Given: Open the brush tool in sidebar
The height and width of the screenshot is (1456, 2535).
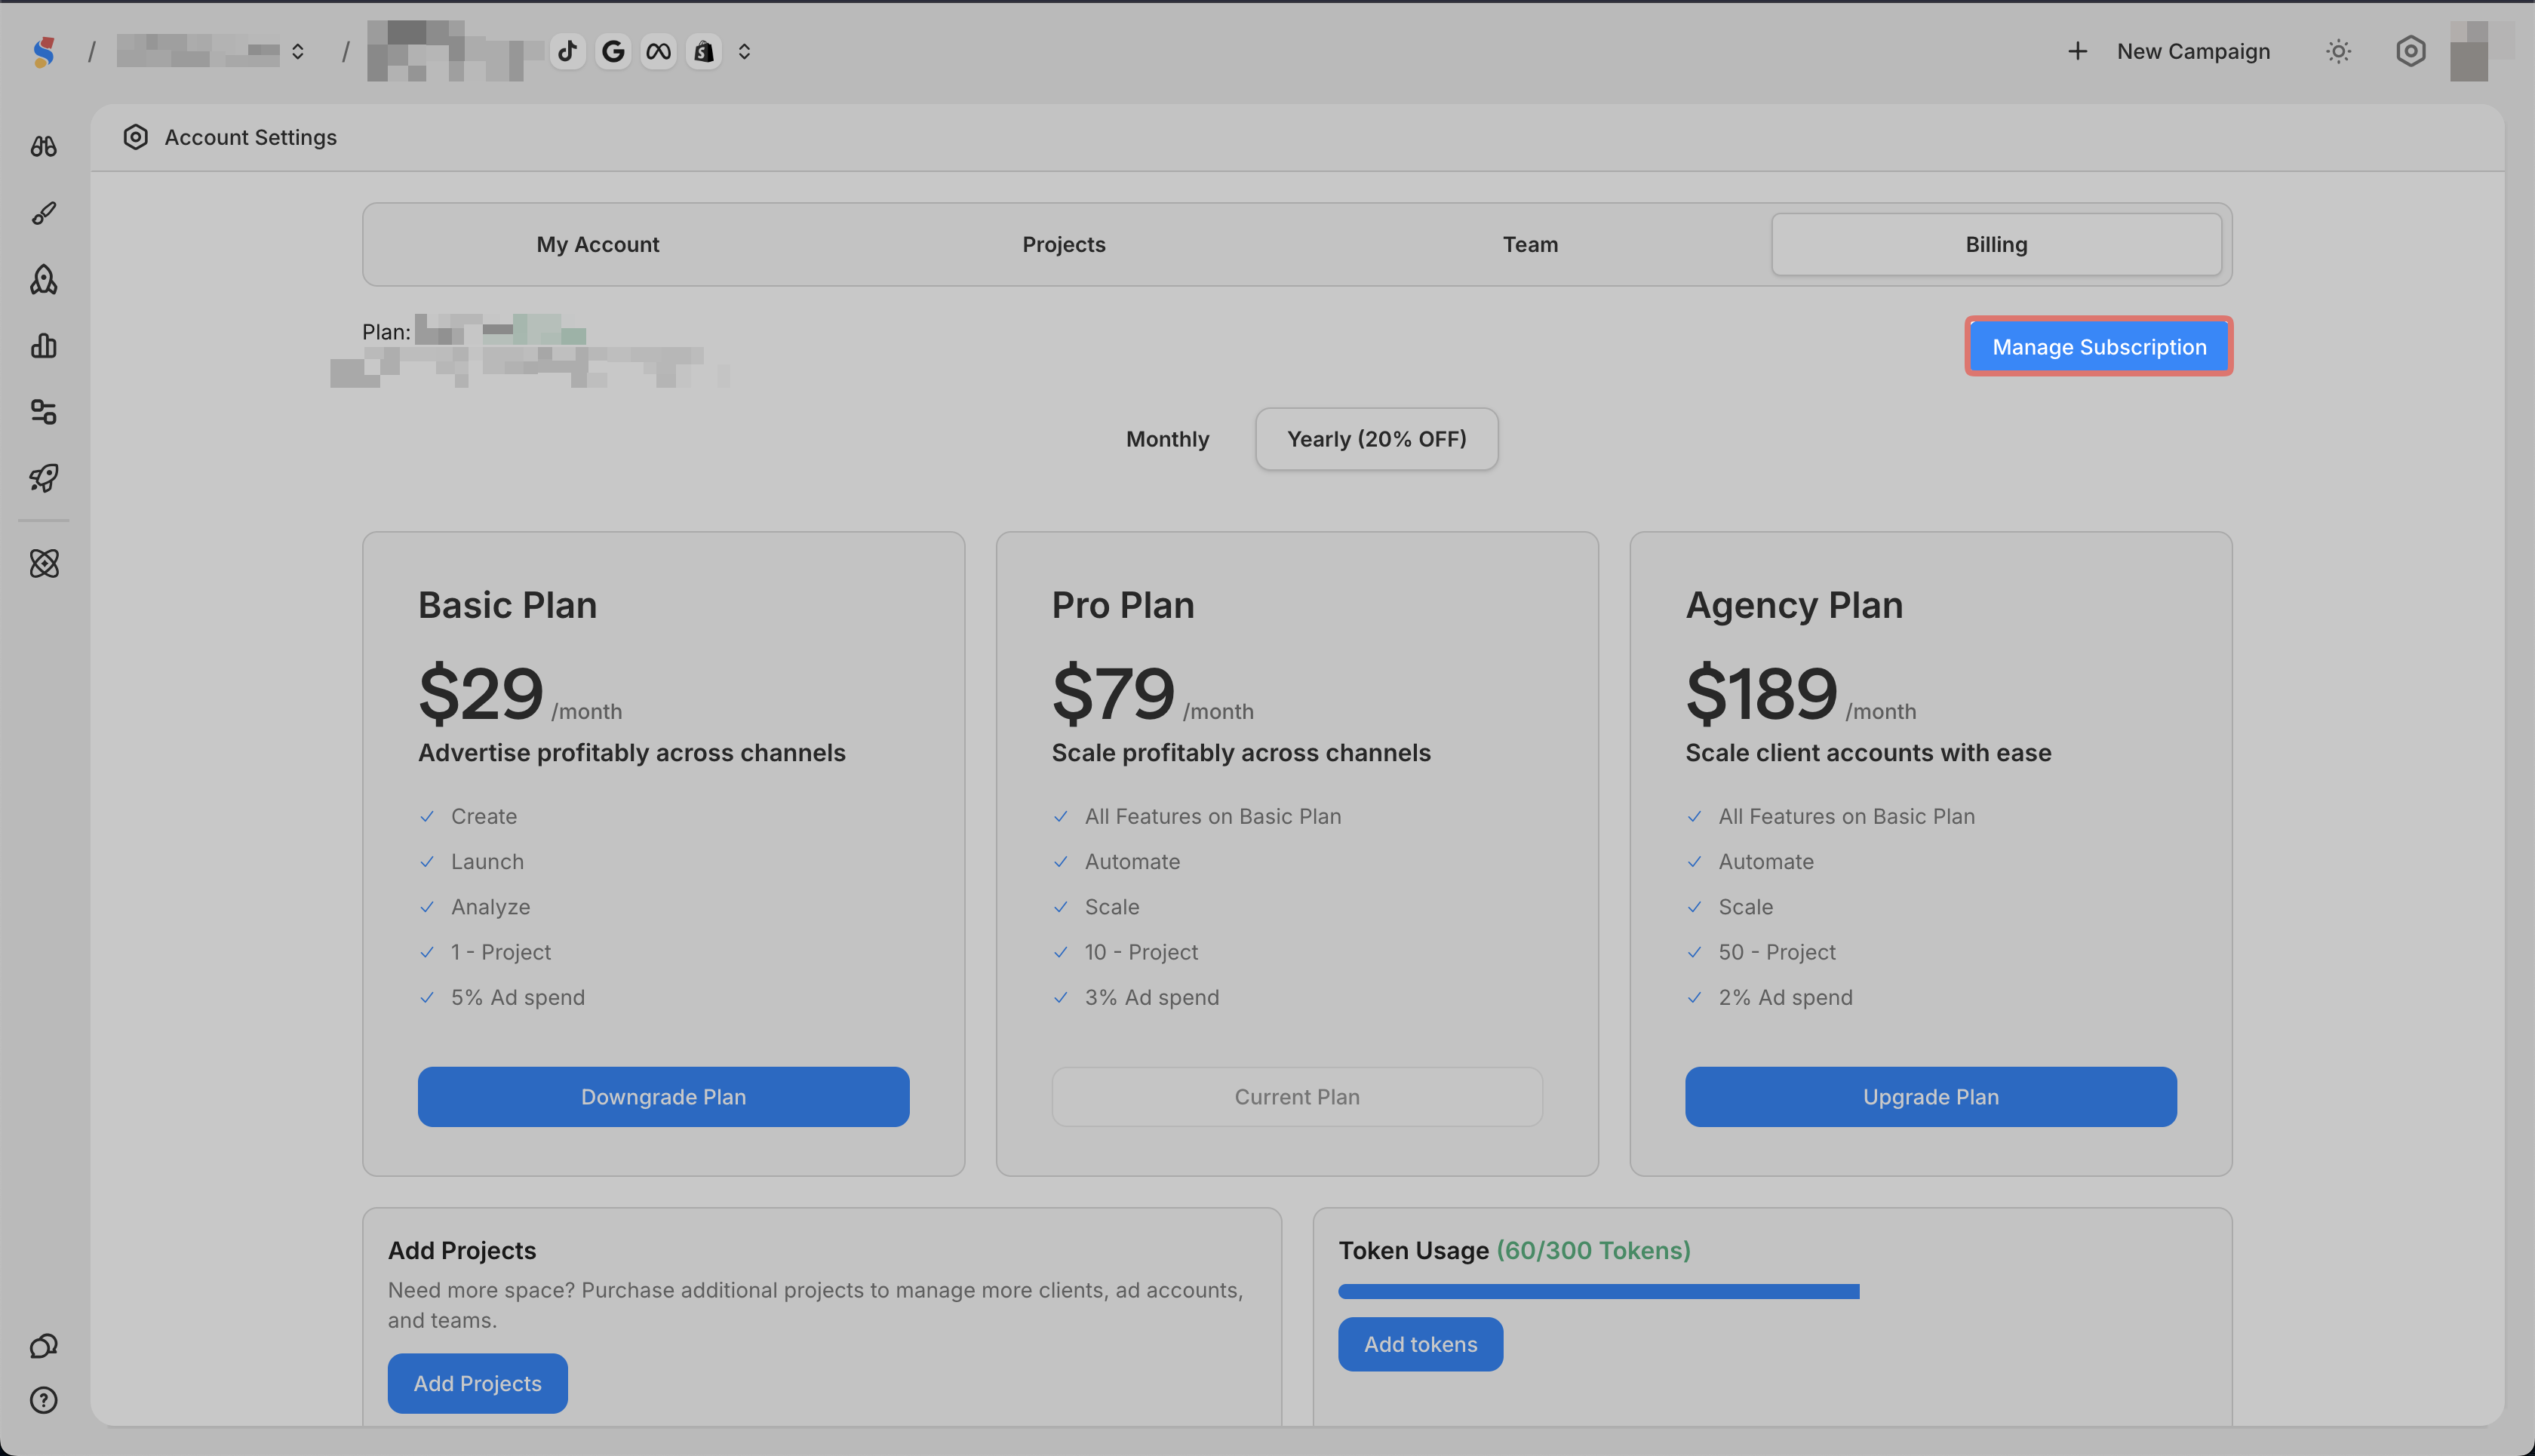Looking at the screenshot, I should (x=43, y=213).
